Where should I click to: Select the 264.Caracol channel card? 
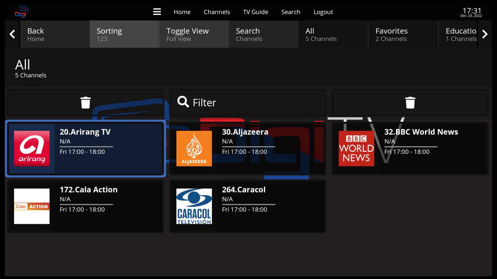click(x=247, y=206)
